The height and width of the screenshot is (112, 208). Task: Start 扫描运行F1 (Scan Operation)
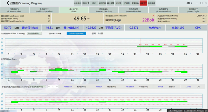point(15,10)
